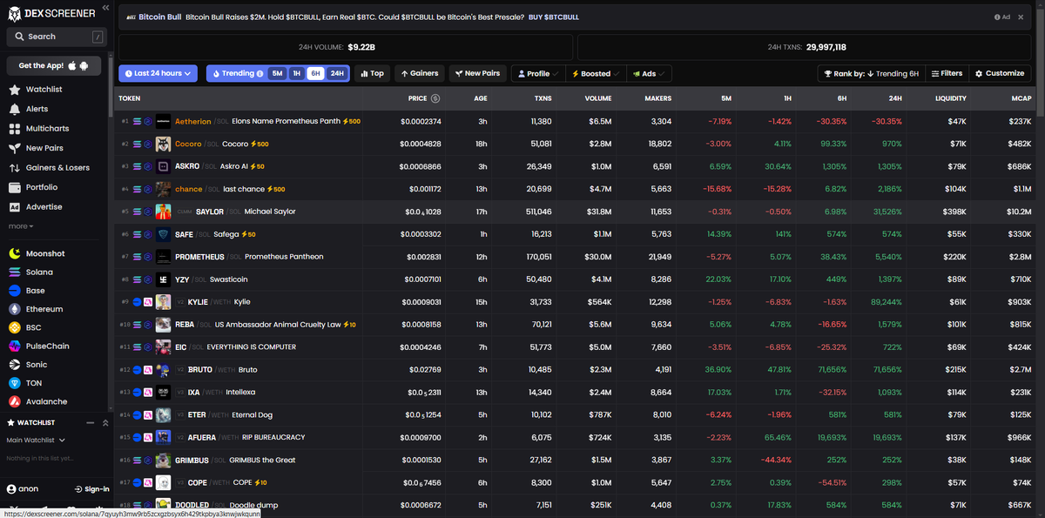This screenshot has height=518, width=1045.
Task: Open the Watchlist star icon
Action: click(x=15, y=90)
